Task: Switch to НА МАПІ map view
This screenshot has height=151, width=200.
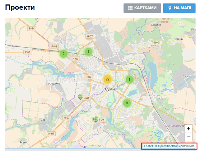Action: click(179, 8)
